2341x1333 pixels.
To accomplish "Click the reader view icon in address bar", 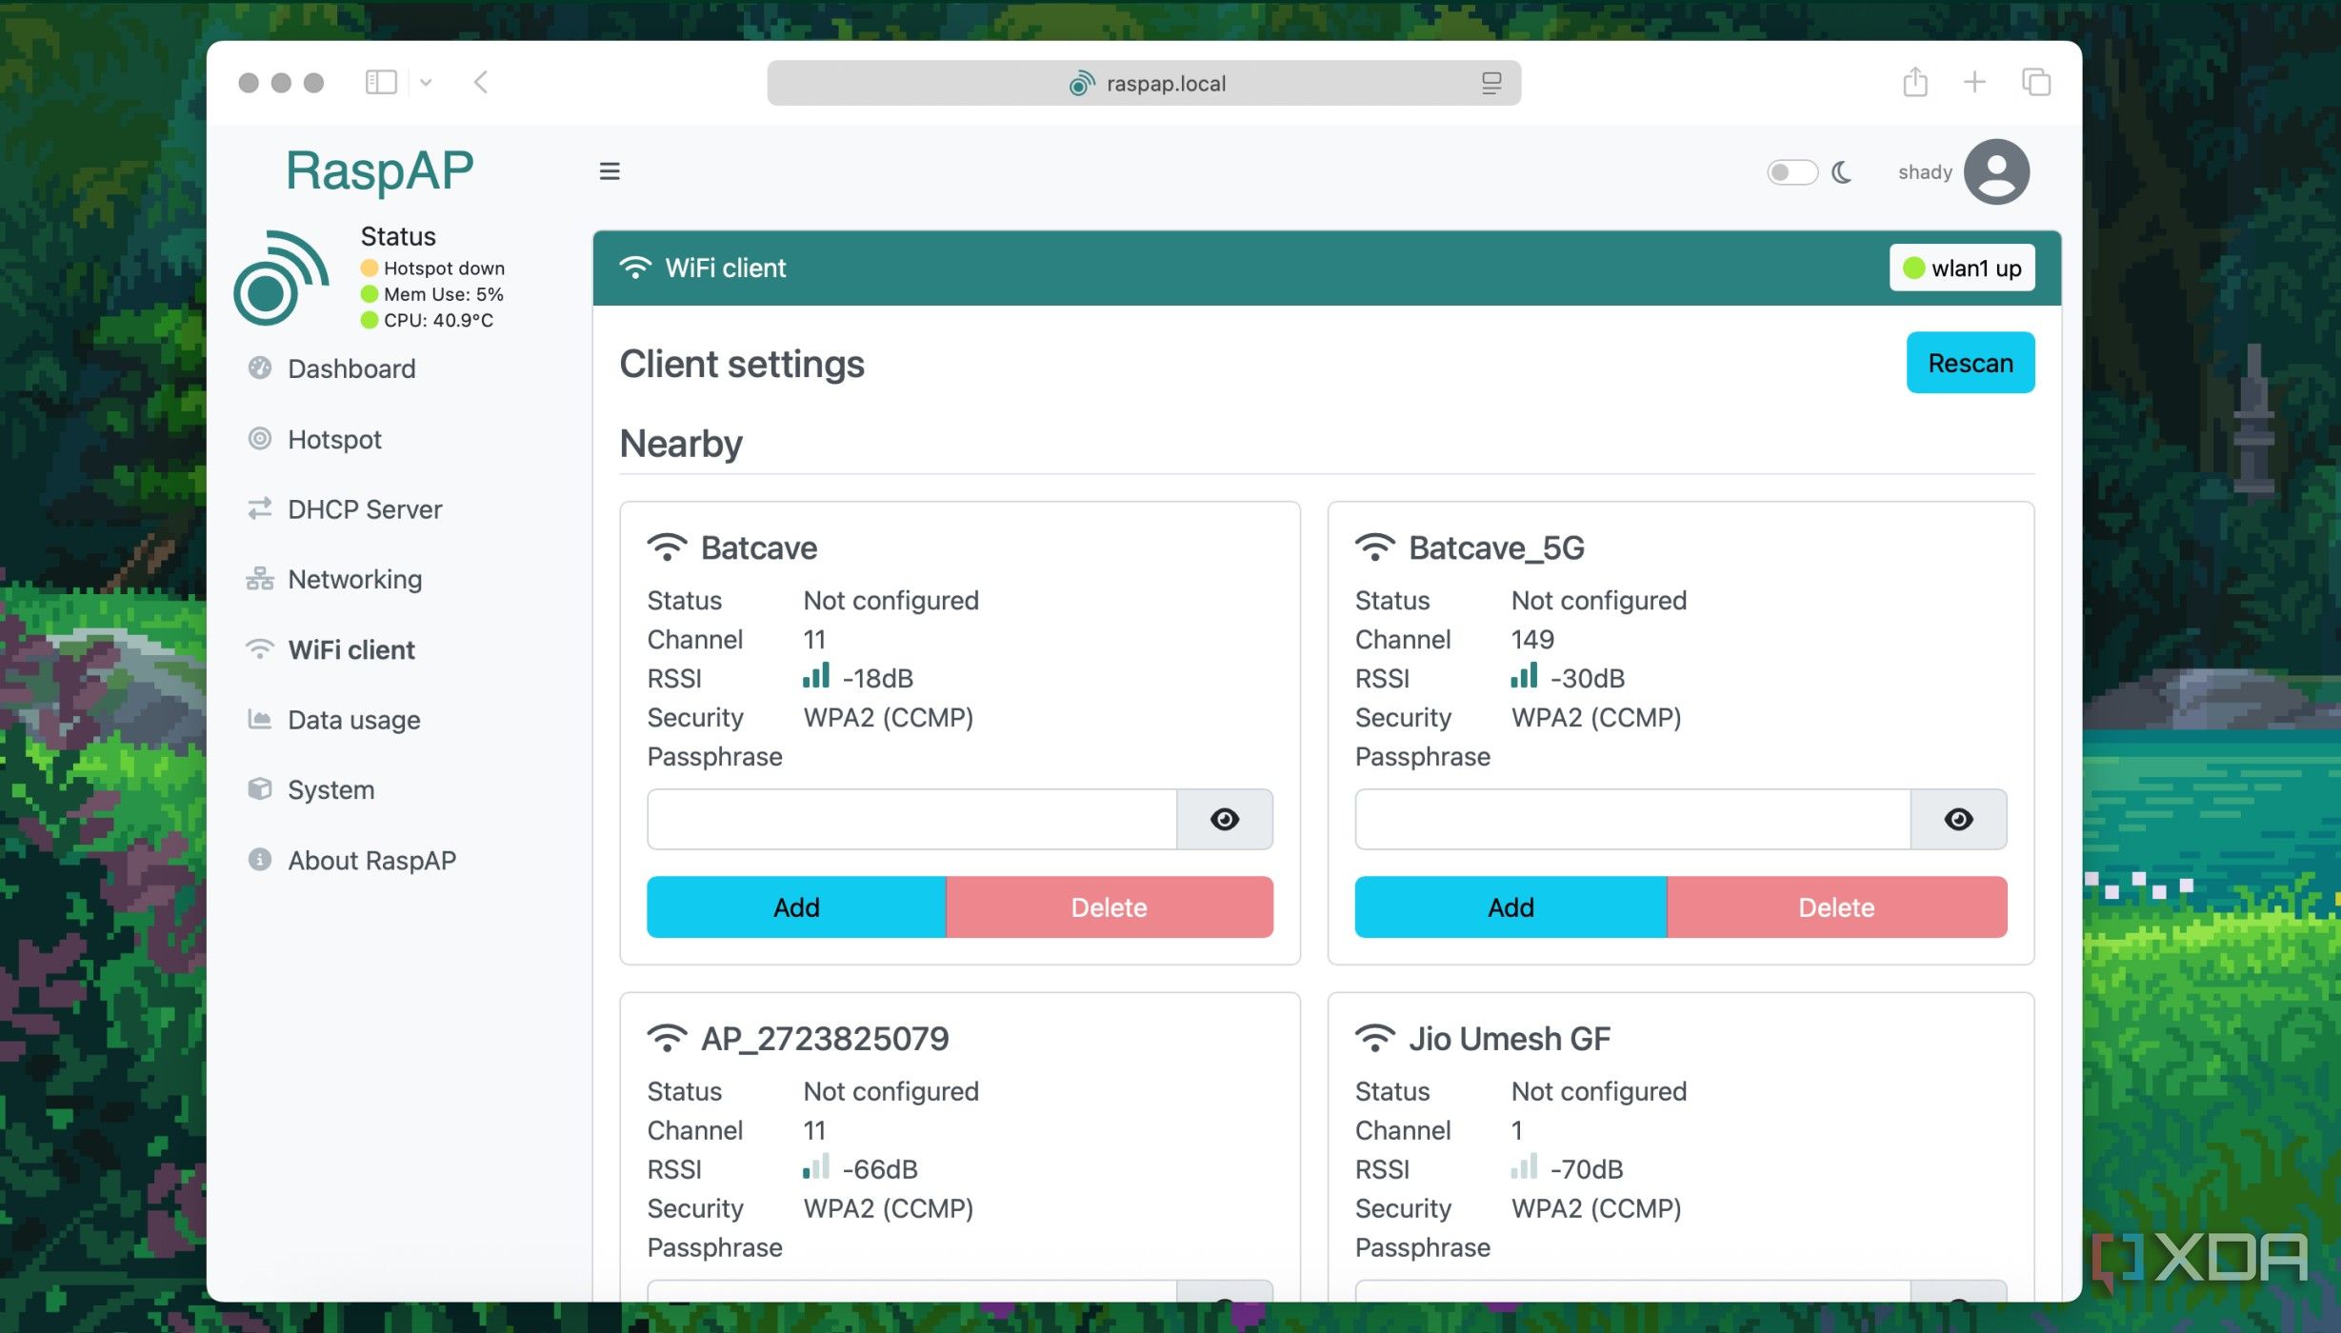I will [x=1491, y=84].
